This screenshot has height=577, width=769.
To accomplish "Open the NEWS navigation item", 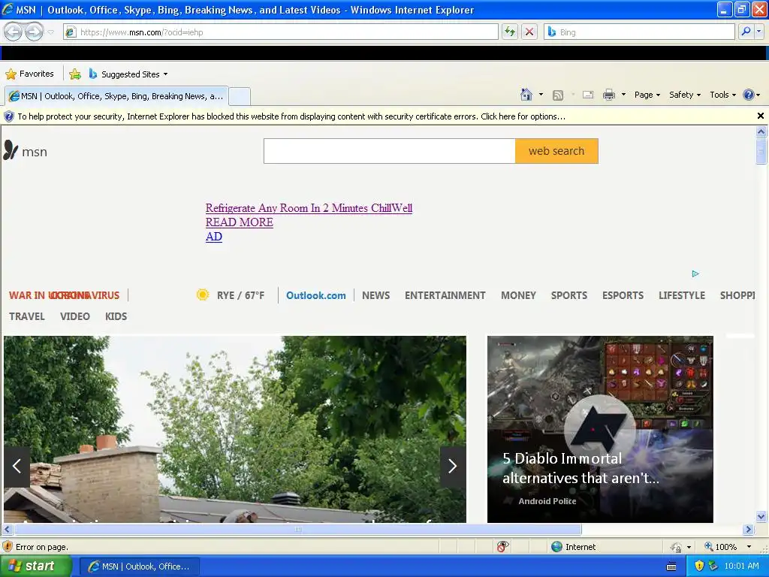I will [375, 295].
